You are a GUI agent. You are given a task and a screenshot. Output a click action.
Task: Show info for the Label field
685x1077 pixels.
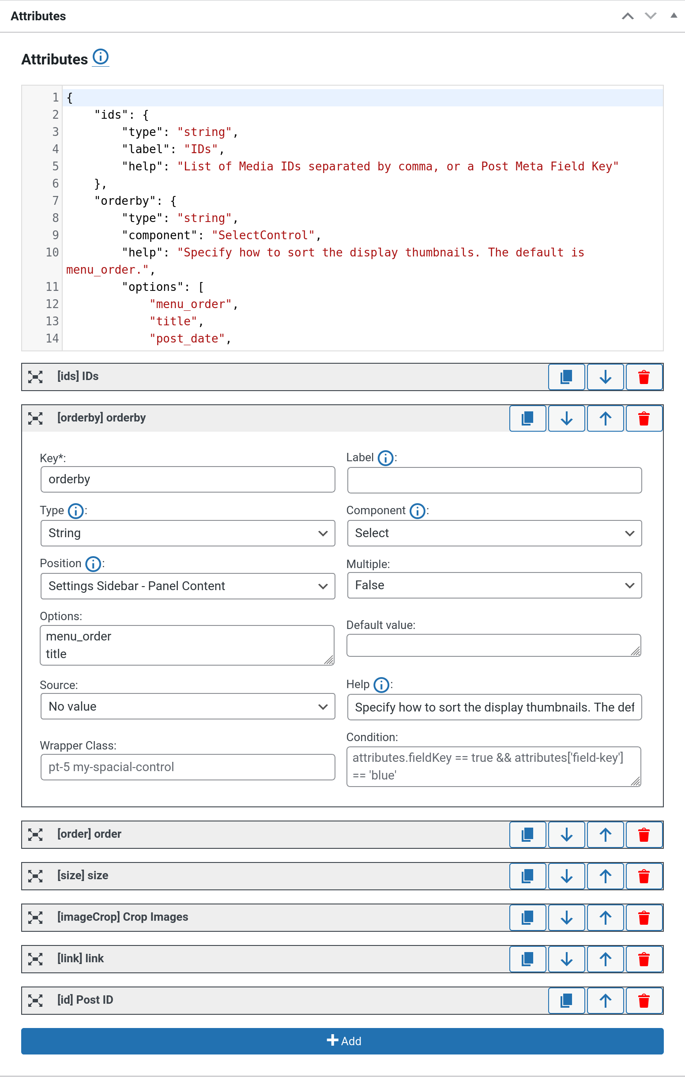pos(385,458)
